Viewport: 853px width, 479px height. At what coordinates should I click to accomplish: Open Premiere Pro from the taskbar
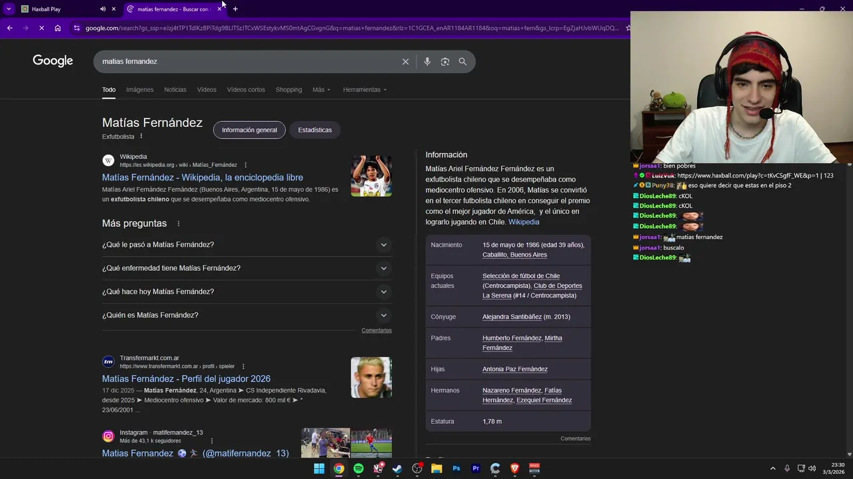pos(476,468)
